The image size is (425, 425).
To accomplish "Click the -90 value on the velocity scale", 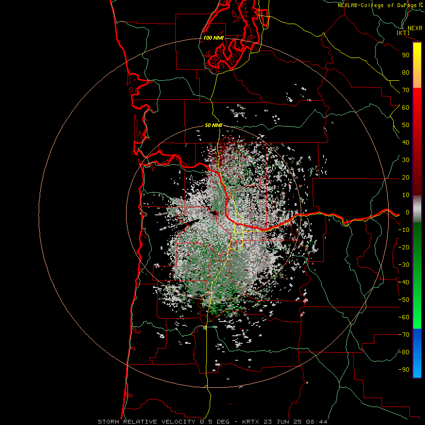I will click(404, 370).
